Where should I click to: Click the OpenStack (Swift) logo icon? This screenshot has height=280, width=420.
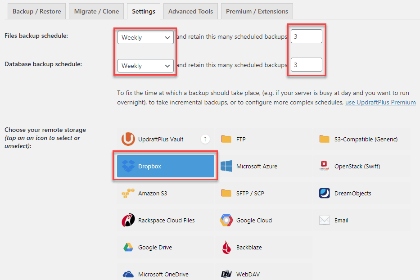coord(325,166)
